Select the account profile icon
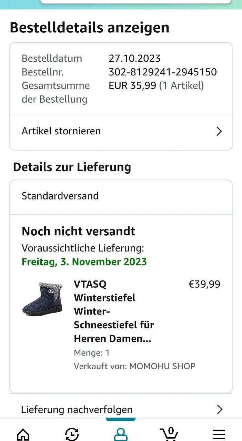Viewport: 242px width, 441px height. [x=121, y=434]
